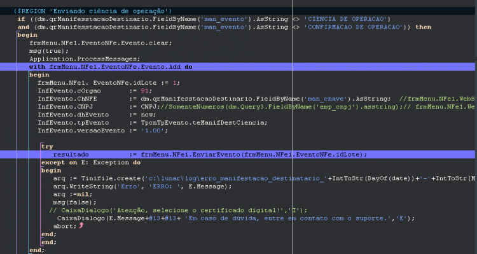
Task: Click the arq := Tinifile.create line
Action: tap(264, 178)
